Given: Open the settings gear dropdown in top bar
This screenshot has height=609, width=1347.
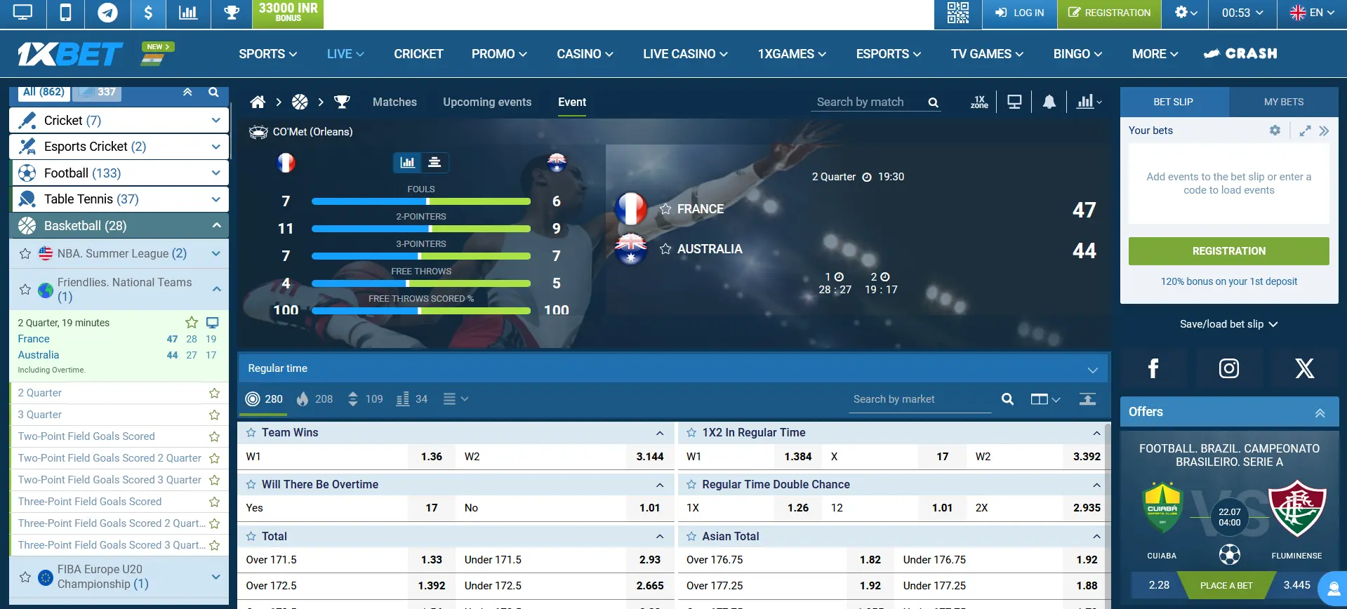Looking at the screenshot, I should (x=1186, y=13).
